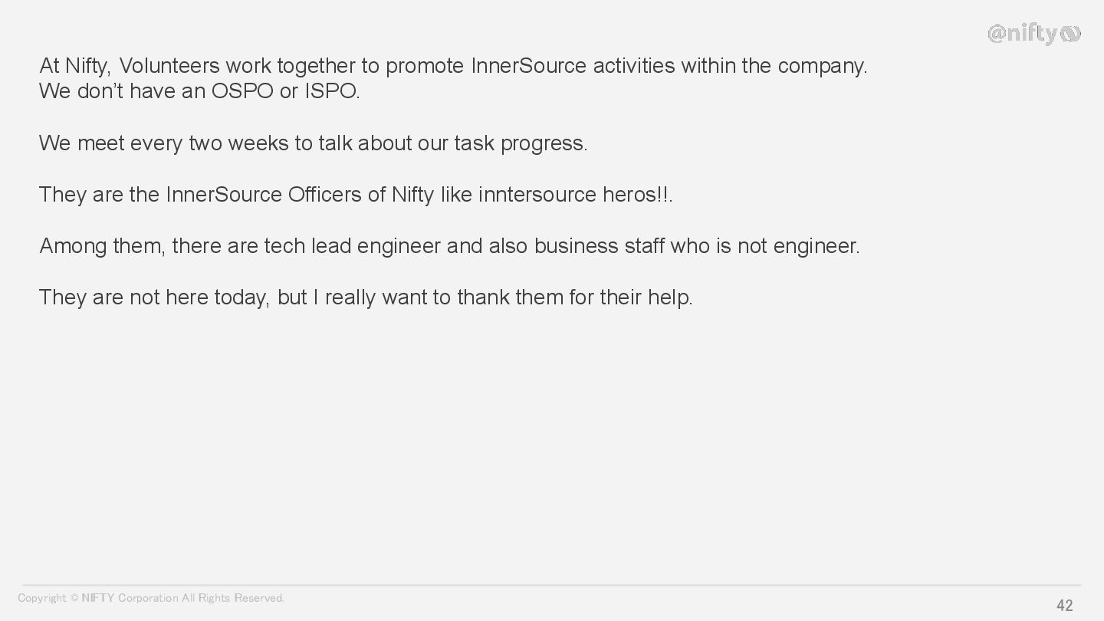1104x621 pixels.
Task: Click the sentence starting 'Among them, there are'
Action: tap(449, 246)
